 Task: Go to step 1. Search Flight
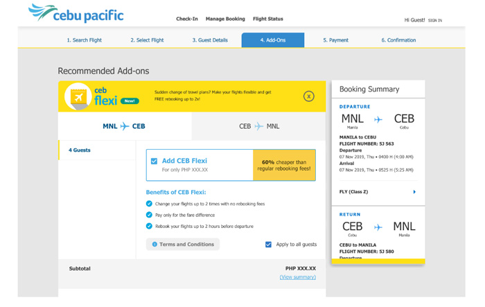click(84, 40)
